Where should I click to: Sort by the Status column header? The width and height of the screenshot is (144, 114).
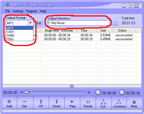(125, 30)
